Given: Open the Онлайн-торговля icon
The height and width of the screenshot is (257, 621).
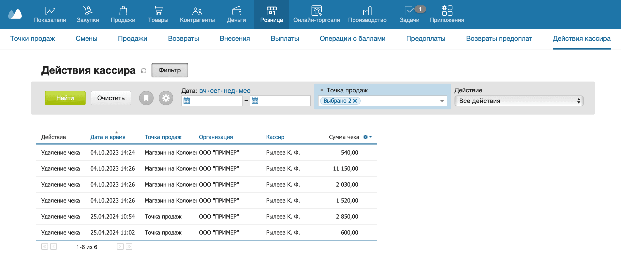Looking at the screenshot, I should pos(317,11).
